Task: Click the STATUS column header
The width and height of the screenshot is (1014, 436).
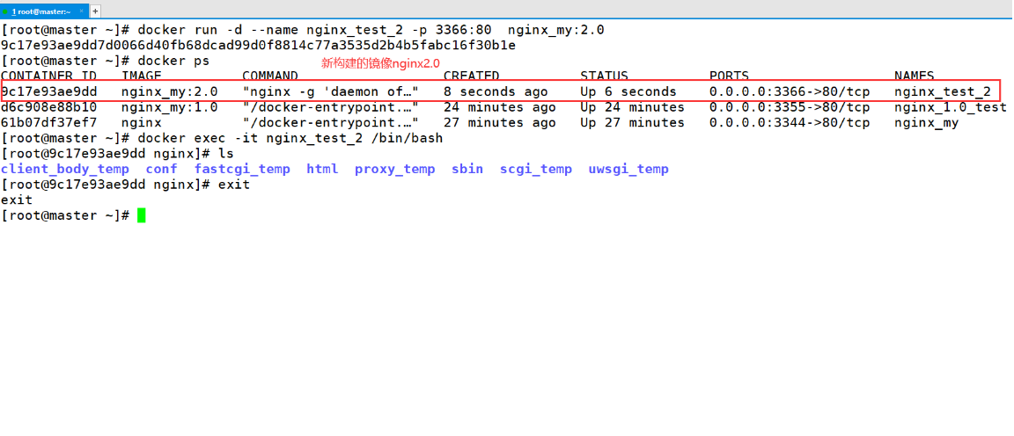Action: click(604, 76)
